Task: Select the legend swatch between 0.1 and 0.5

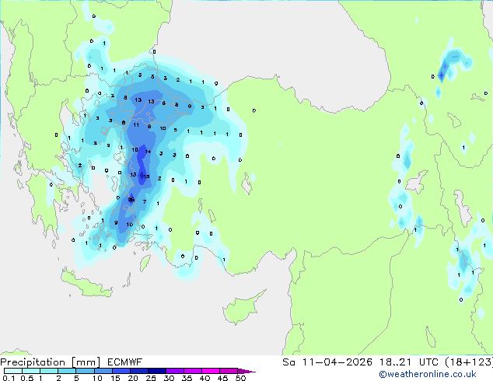Action: [x=13, y=371]
